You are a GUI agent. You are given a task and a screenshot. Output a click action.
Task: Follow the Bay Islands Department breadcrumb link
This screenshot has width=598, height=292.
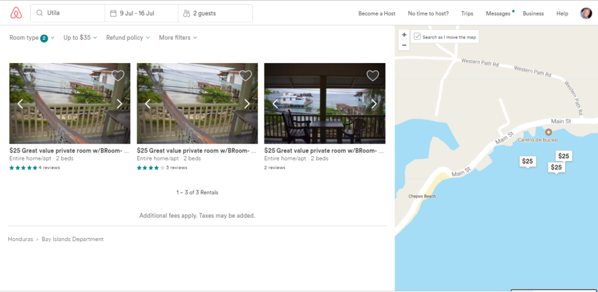click(72, 239)
